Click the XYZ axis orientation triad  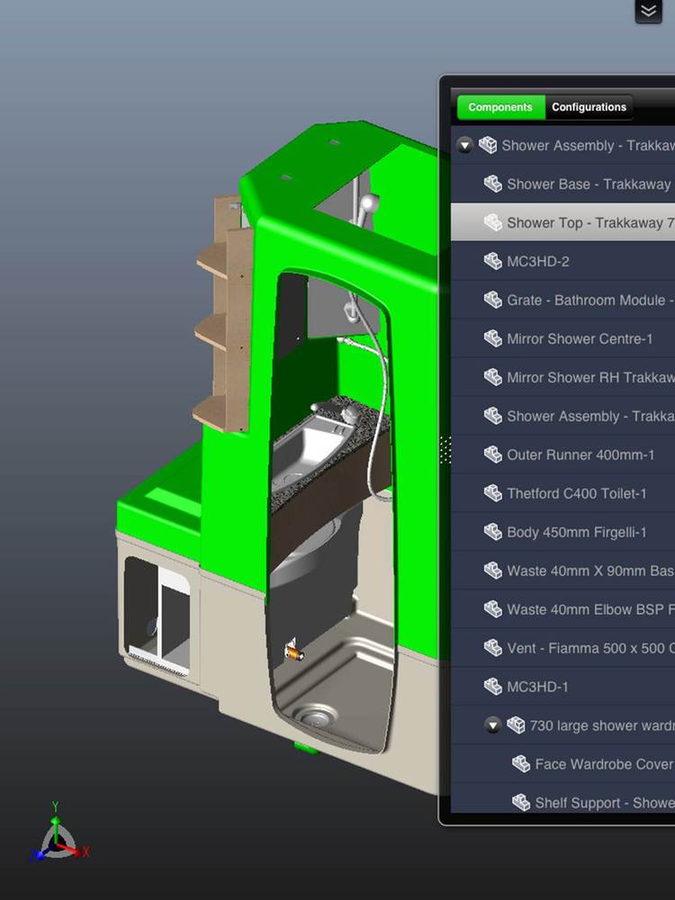(58, 837)
